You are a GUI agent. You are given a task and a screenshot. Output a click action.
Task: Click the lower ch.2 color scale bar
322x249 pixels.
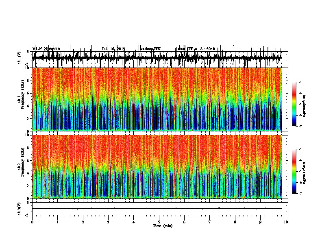pos(294,171)
